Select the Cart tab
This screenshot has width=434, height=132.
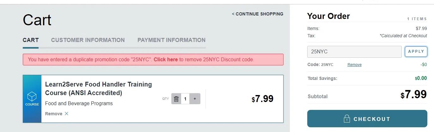(x=31, y=40)
